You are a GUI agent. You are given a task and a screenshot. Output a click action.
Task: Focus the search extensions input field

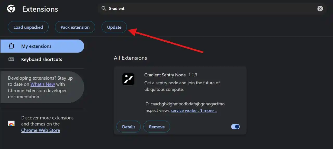pos(212,9)
